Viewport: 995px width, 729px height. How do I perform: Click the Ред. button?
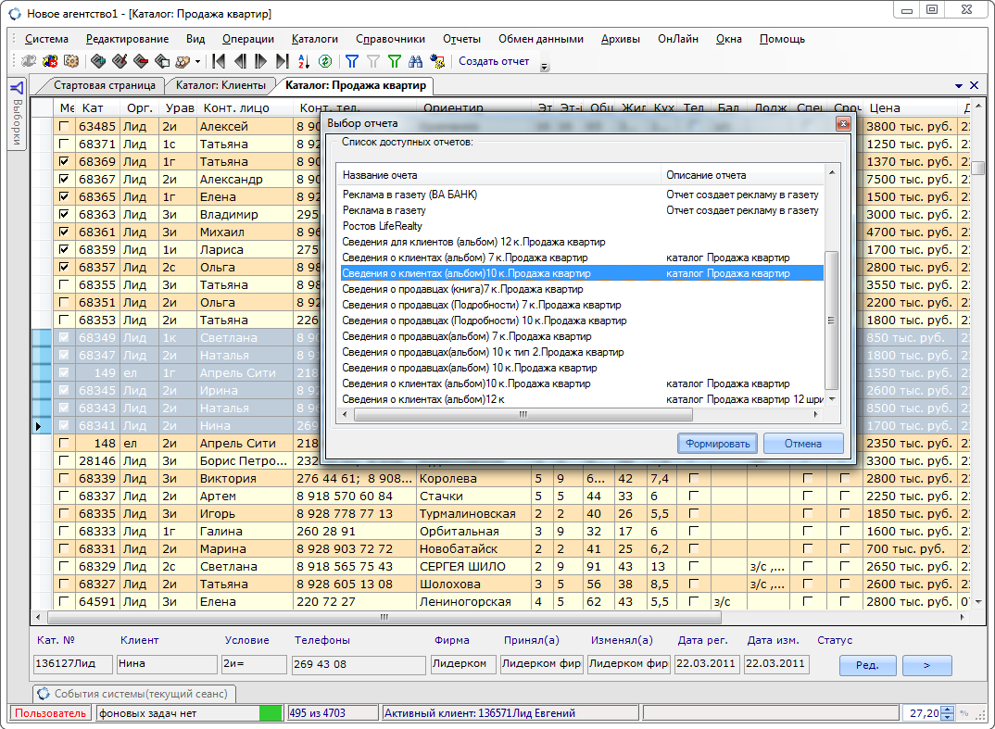[867, 665]
